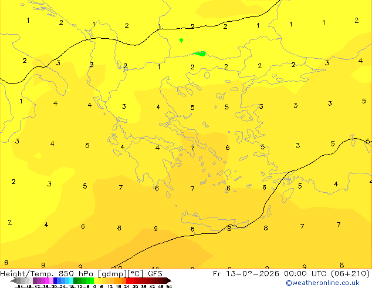The width and height of the screenshot is (372, 288).
Task: Click the '00:00' time text
Action: coord(295,274)
